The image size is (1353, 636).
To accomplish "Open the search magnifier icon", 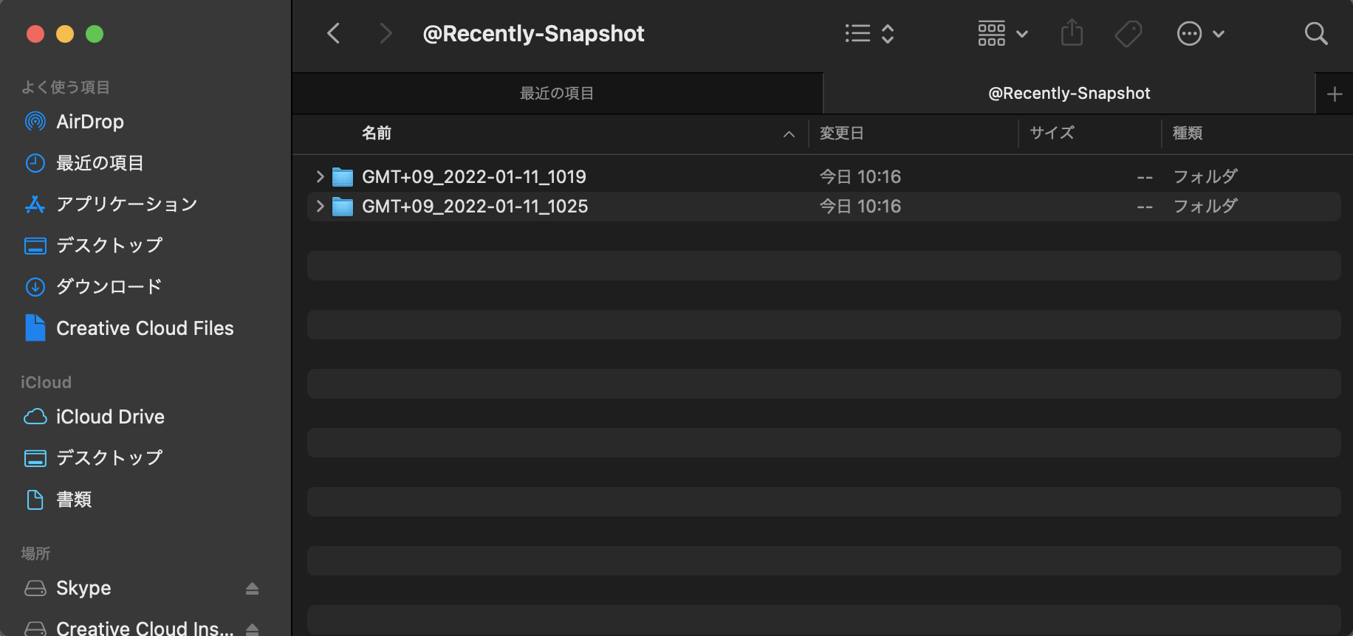I will point(1315,33).
